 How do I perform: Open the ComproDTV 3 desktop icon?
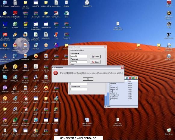pos(87,4)
